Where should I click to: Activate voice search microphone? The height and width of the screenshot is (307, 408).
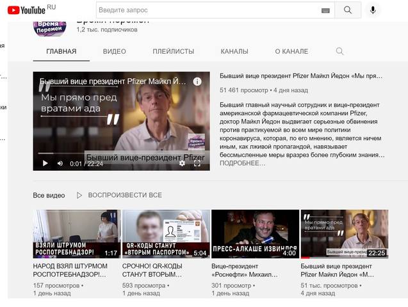pos(373,10)
